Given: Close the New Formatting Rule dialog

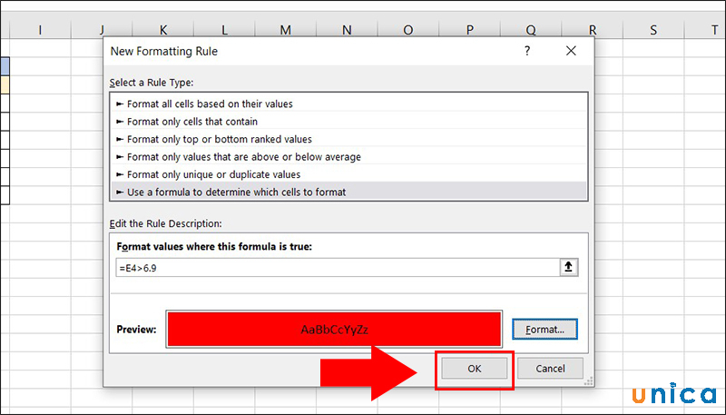Looking at the screenshot, I should click(571, 51).
